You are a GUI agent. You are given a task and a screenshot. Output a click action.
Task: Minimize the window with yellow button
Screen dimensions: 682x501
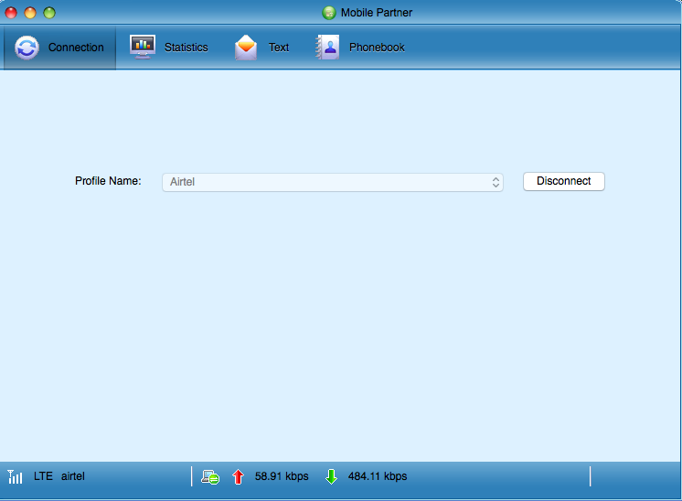(30, 13)
